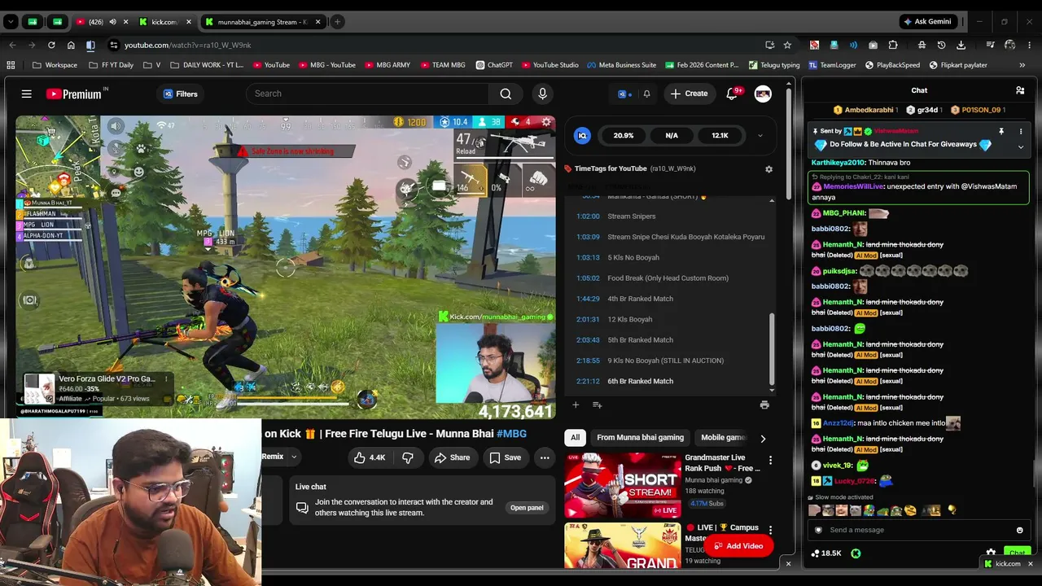Bookmark this page with the star

[x=787, y=45]
